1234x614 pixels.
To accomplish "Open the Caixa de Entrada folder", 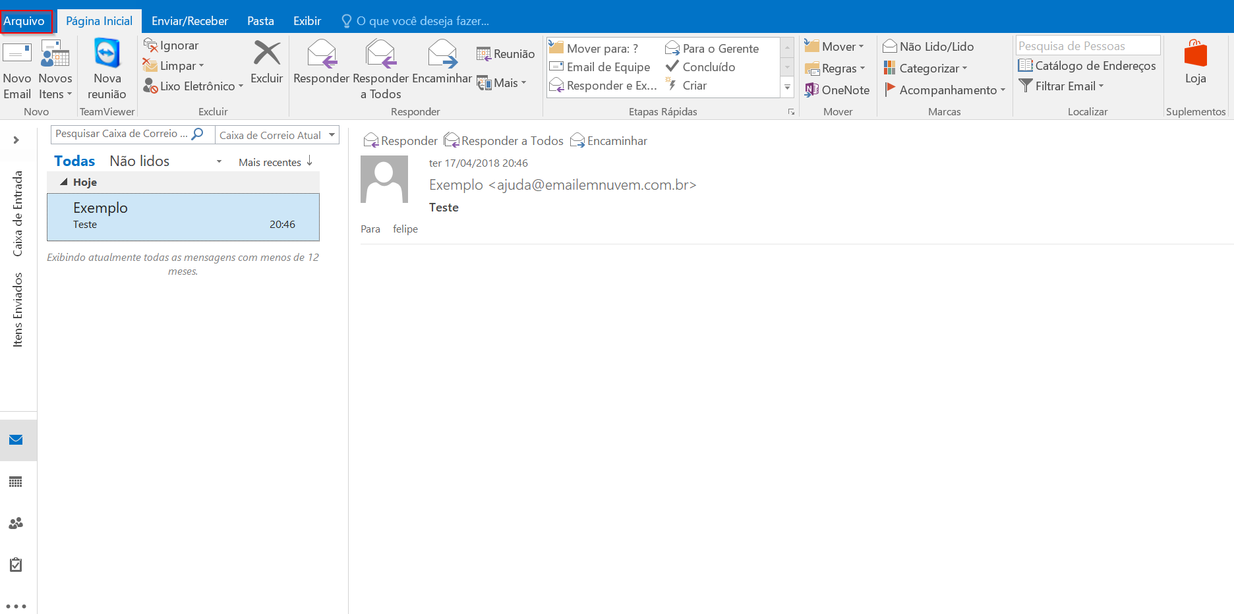I will [x=18, y=213].
